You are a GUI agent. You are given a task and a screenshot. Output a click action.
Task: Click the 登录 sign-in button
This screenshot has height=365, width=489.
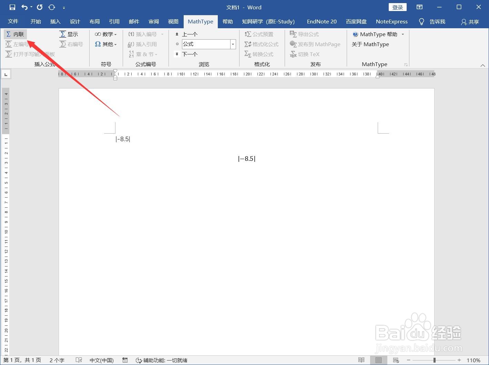pyautogui.click(x=397, y=7)
